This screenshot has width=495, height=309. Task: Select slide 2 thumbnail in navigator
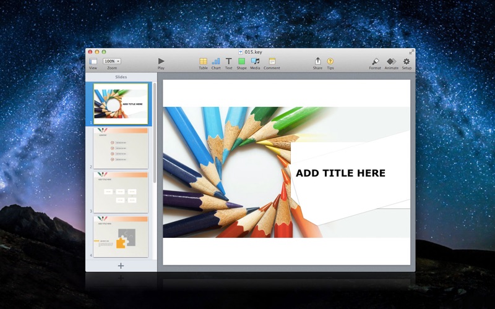coord(121,148)
